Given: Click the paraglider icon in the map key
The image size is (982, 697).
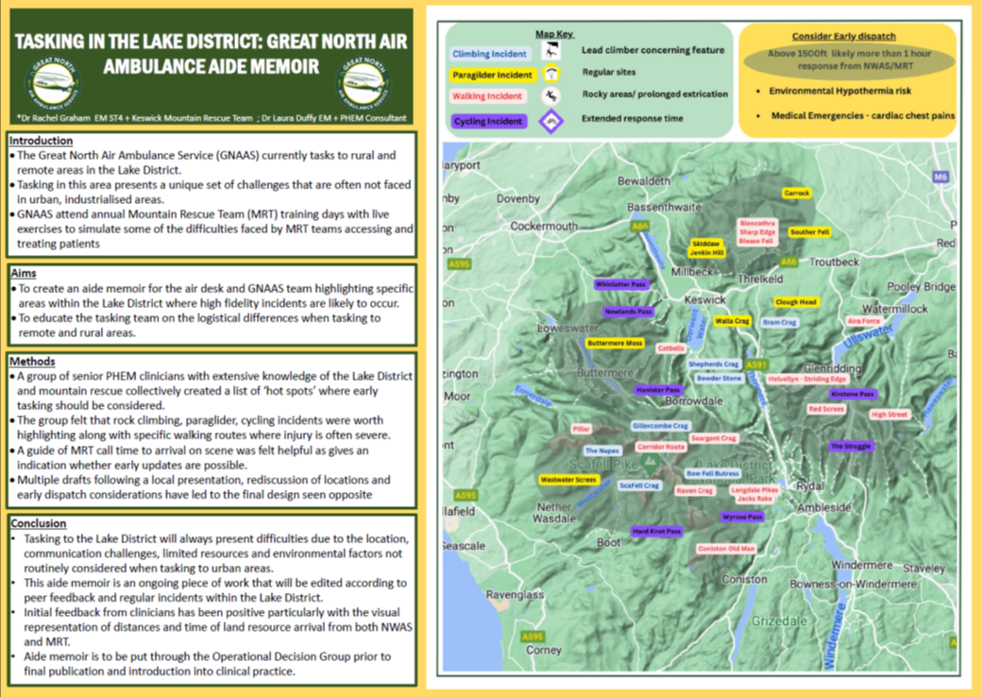Looking at the screenshot, I should coord(550,74).
